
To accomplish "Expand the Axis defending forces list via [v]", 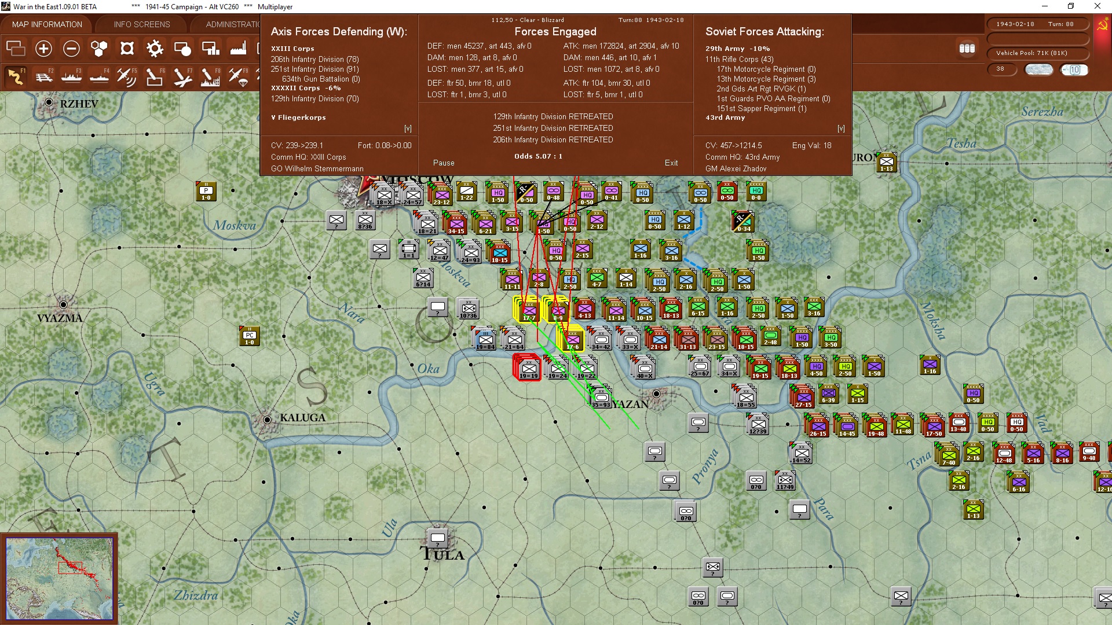I will 407,128.
